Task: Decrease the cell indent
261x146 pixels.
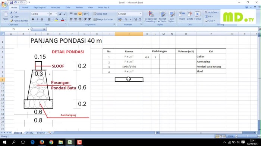Action: click(85, 19)
